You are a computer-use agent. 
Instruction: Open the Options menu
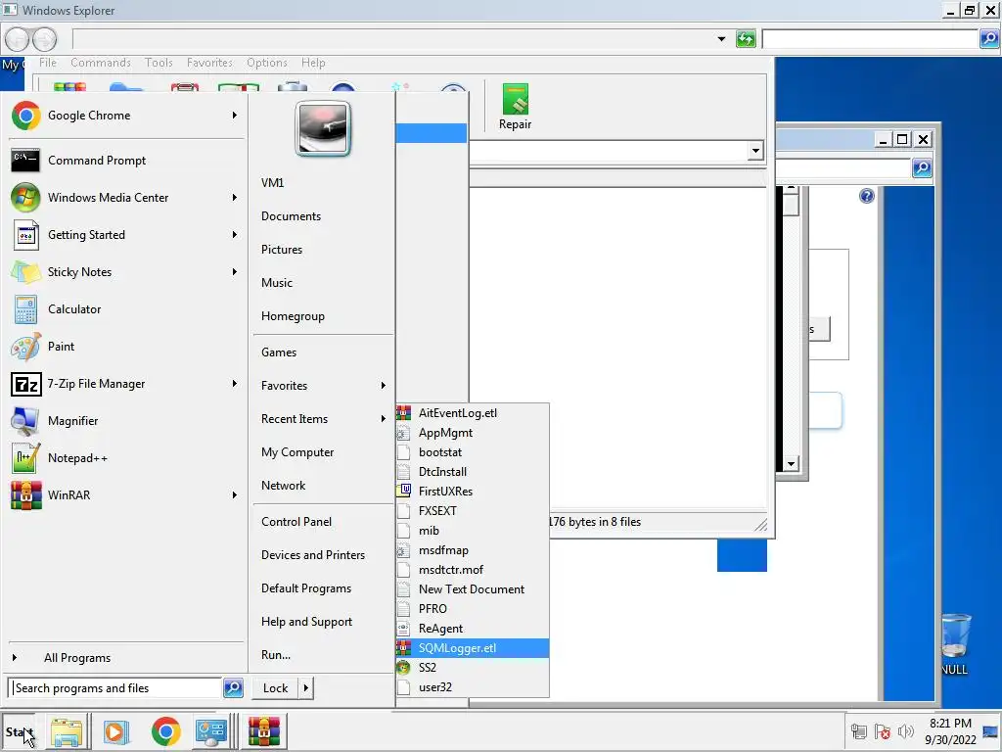point(266,63)
